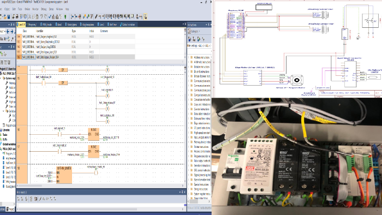This screenshot has height=215, width=382.
Task: Open the Debug menu
Action: pos(44,9)
